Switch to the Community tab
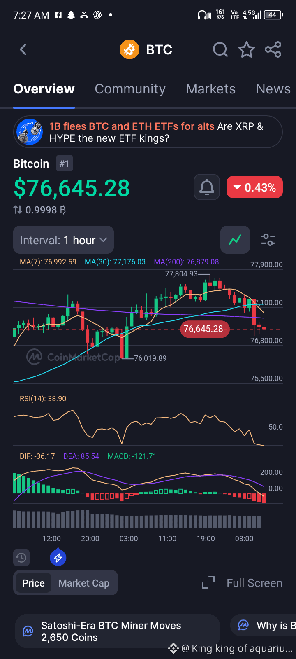The width and height of the screenshot is (296, 659). coord(130,89)
